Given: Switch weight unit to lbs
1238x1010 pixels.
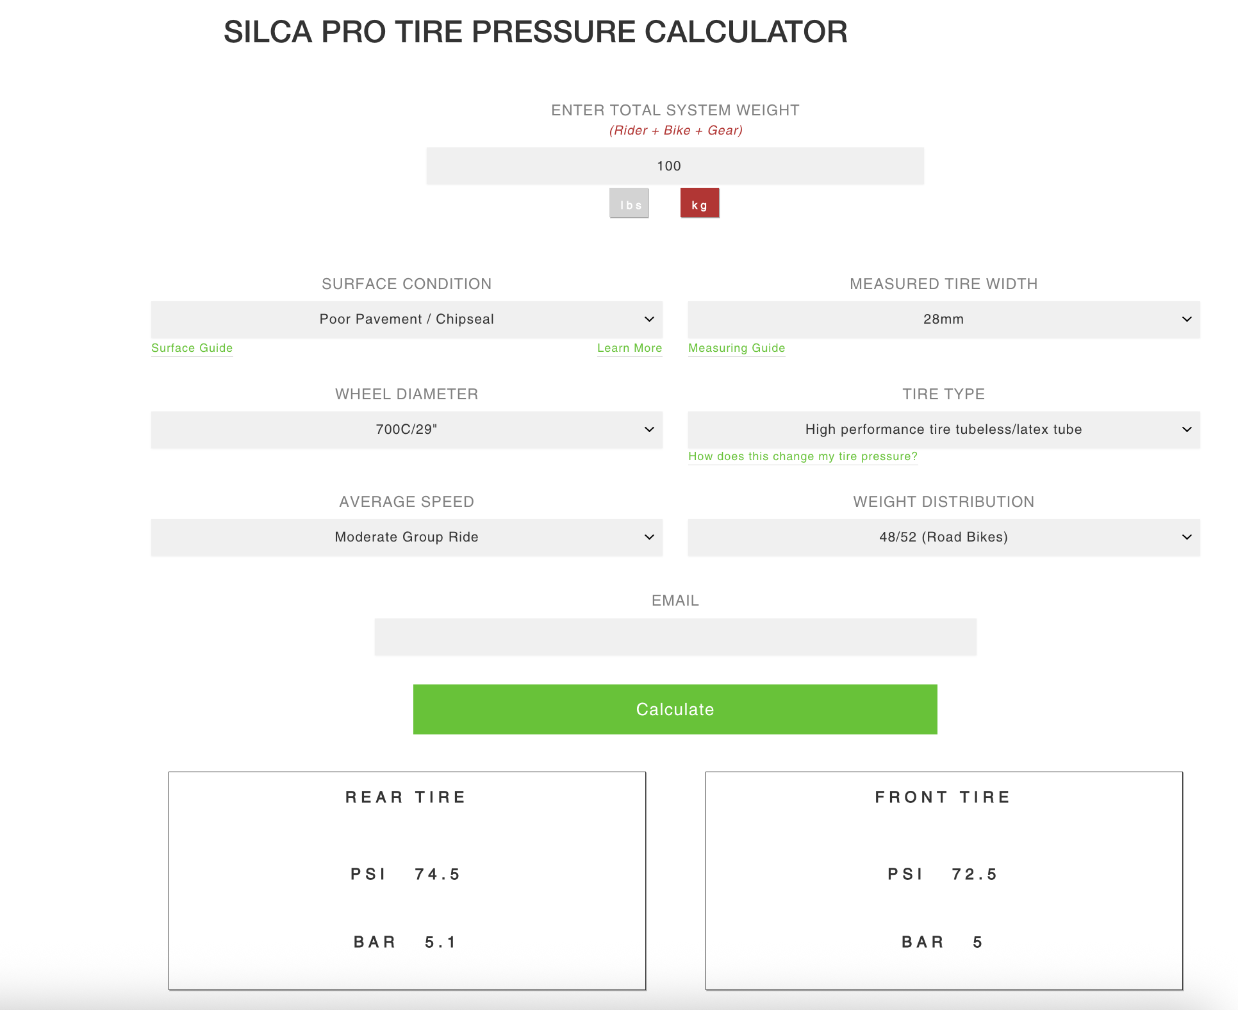Looking at the screenshot, I should (x=629, y=204).
